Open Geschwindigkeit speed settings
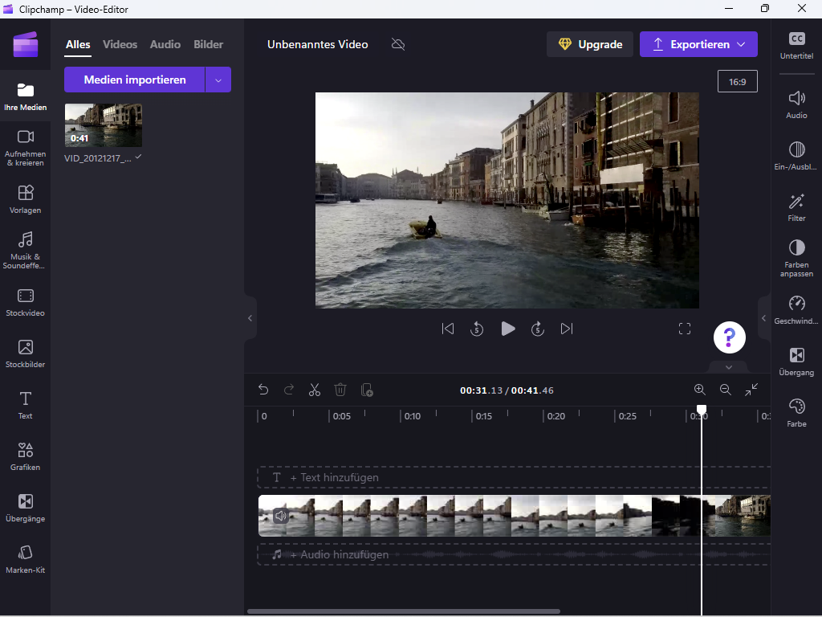The height and width of the screenshot is (617, 822). (796, 309)
